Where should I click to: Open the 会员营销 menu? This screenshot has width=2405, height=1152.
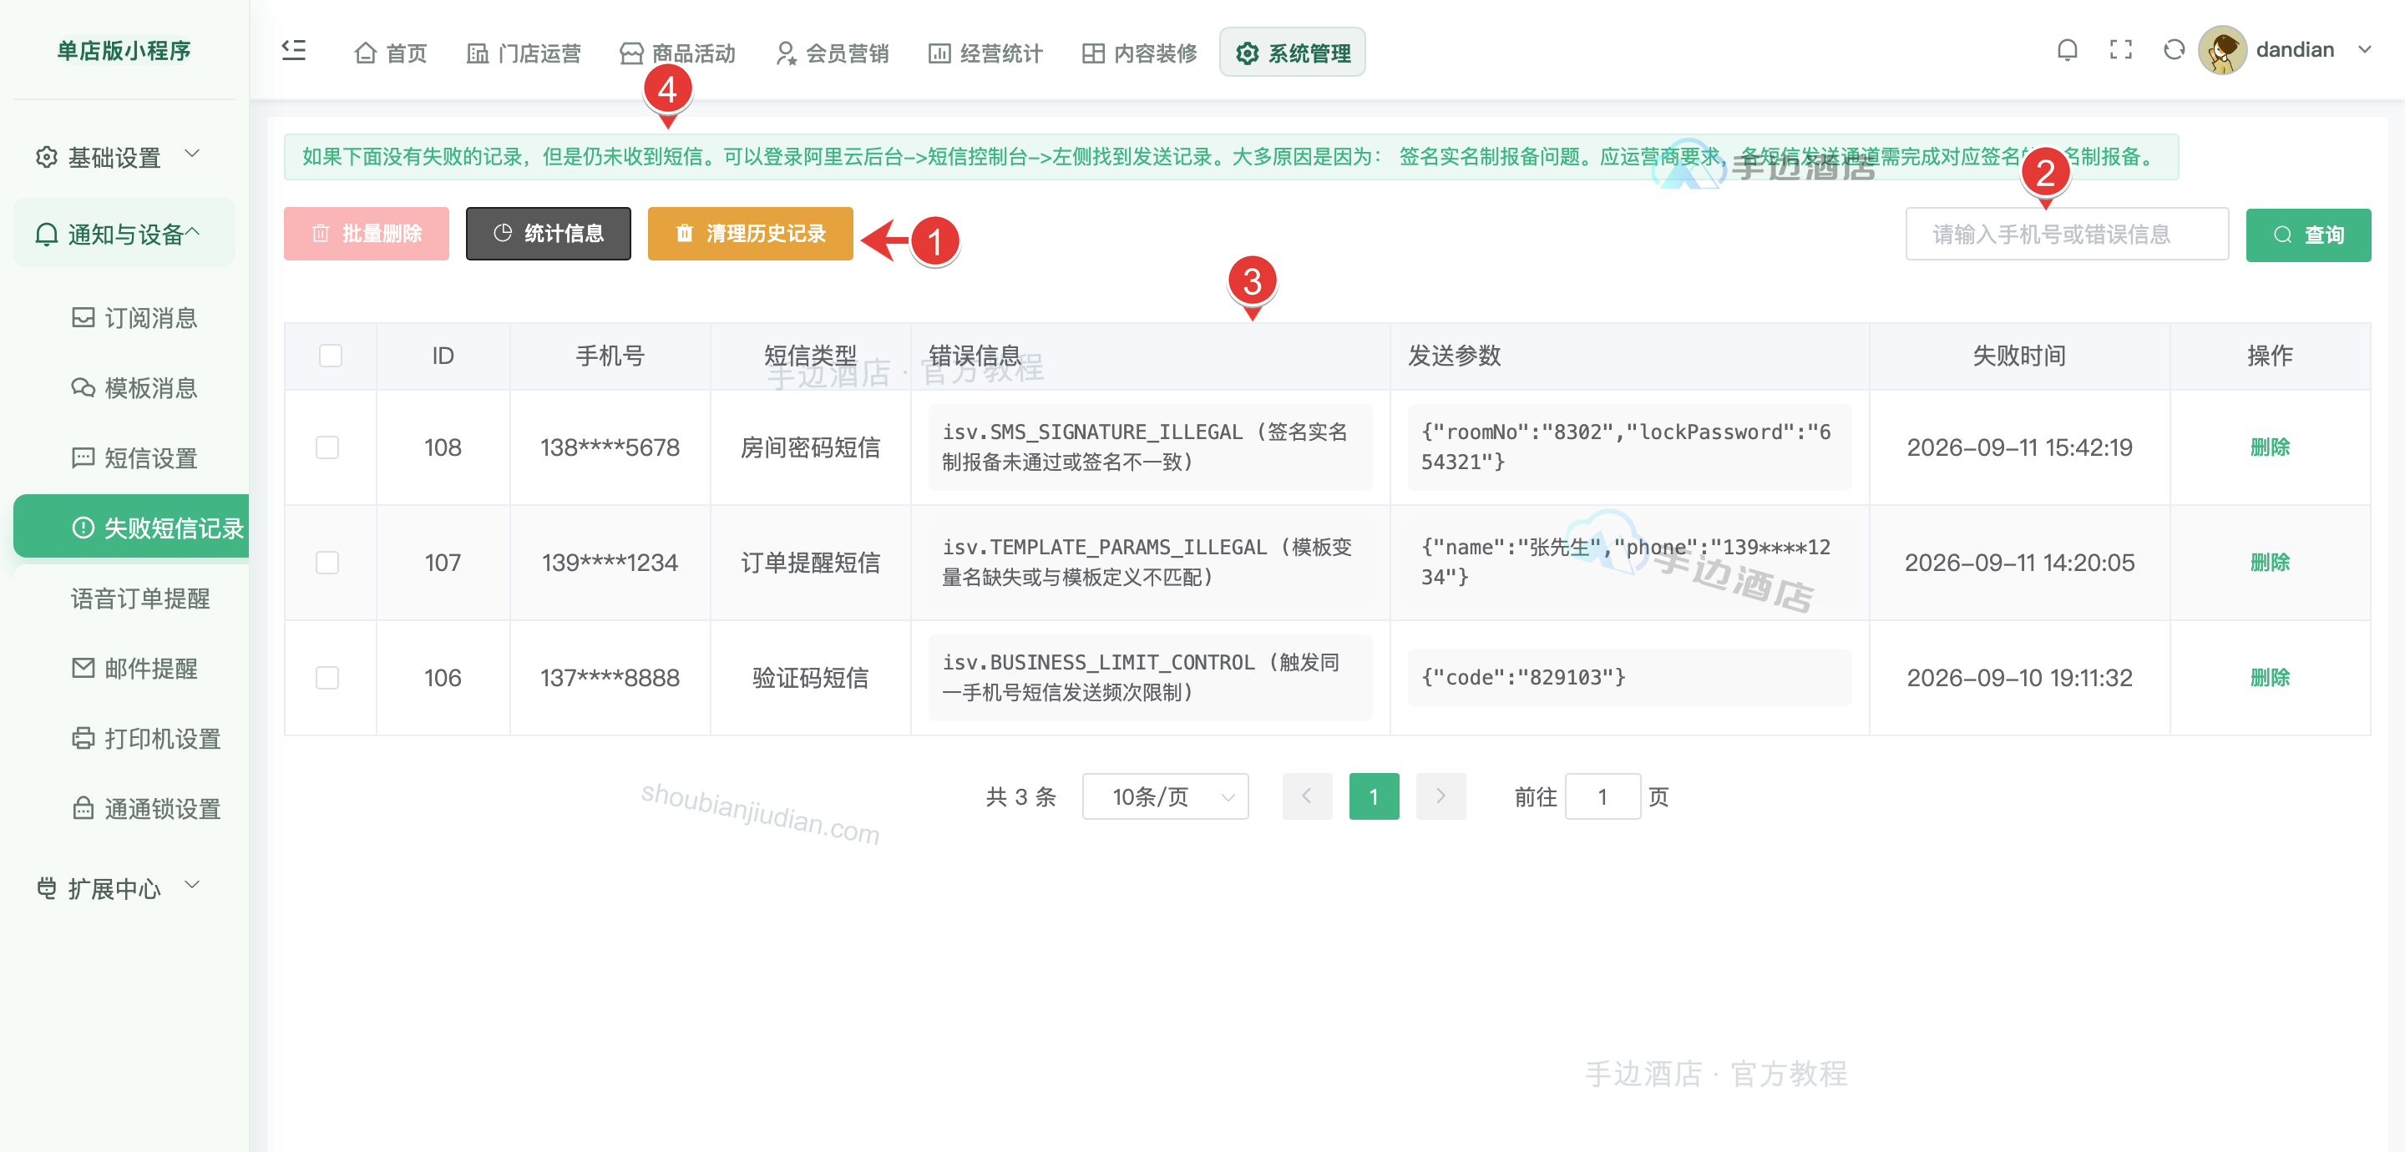832,53
